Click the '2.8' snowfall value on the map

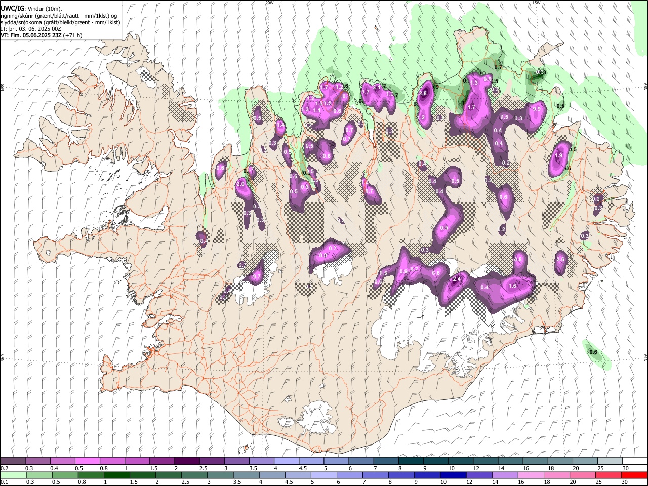tap(424, 94)
